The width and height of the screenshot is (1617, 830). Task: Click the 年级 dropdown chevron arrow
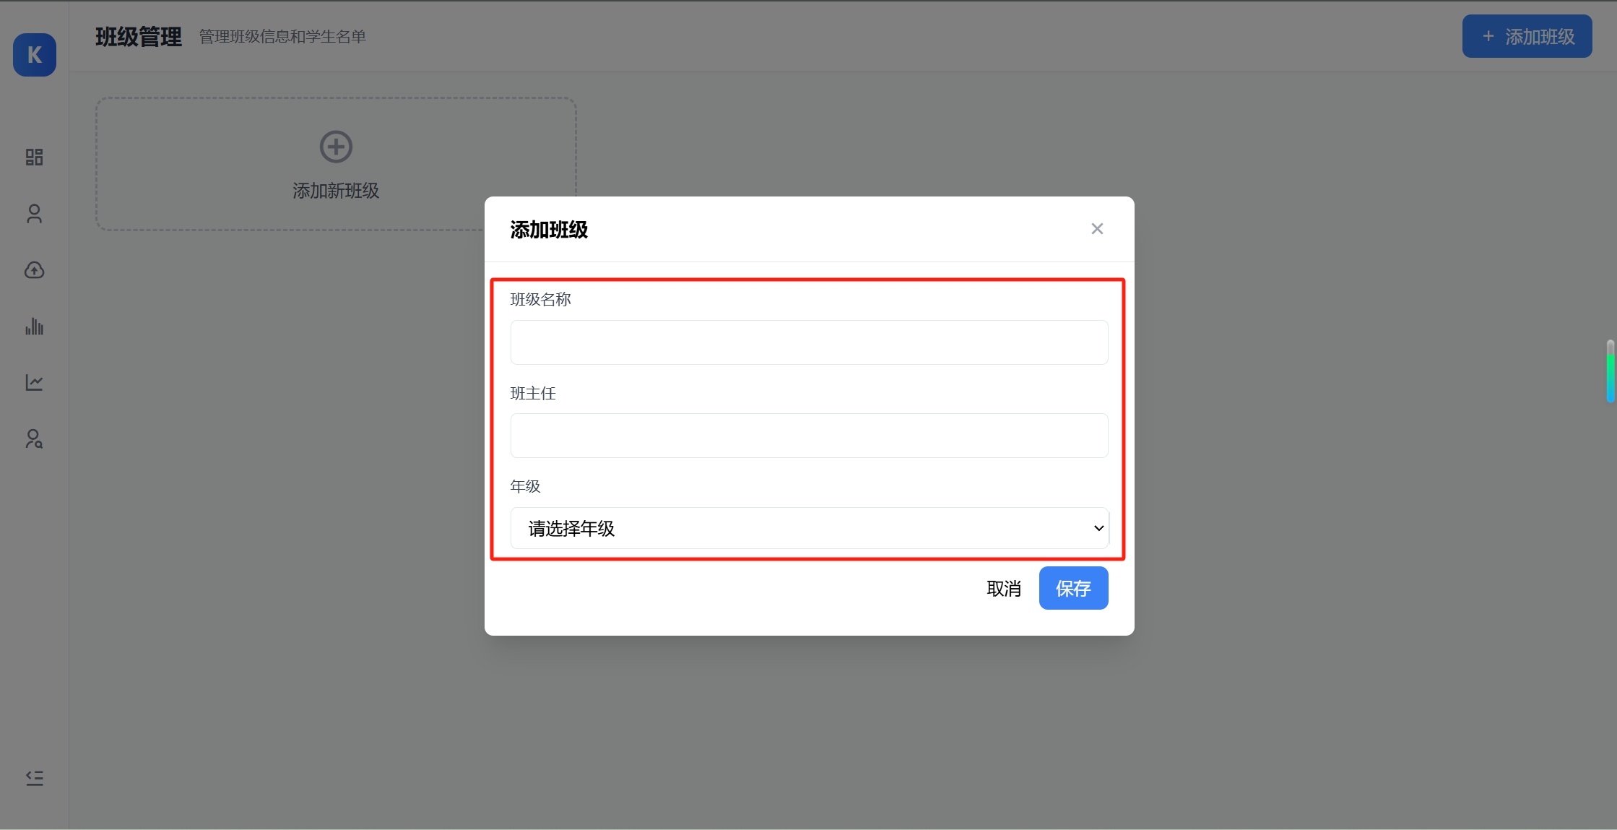(x=1098, y=529)
